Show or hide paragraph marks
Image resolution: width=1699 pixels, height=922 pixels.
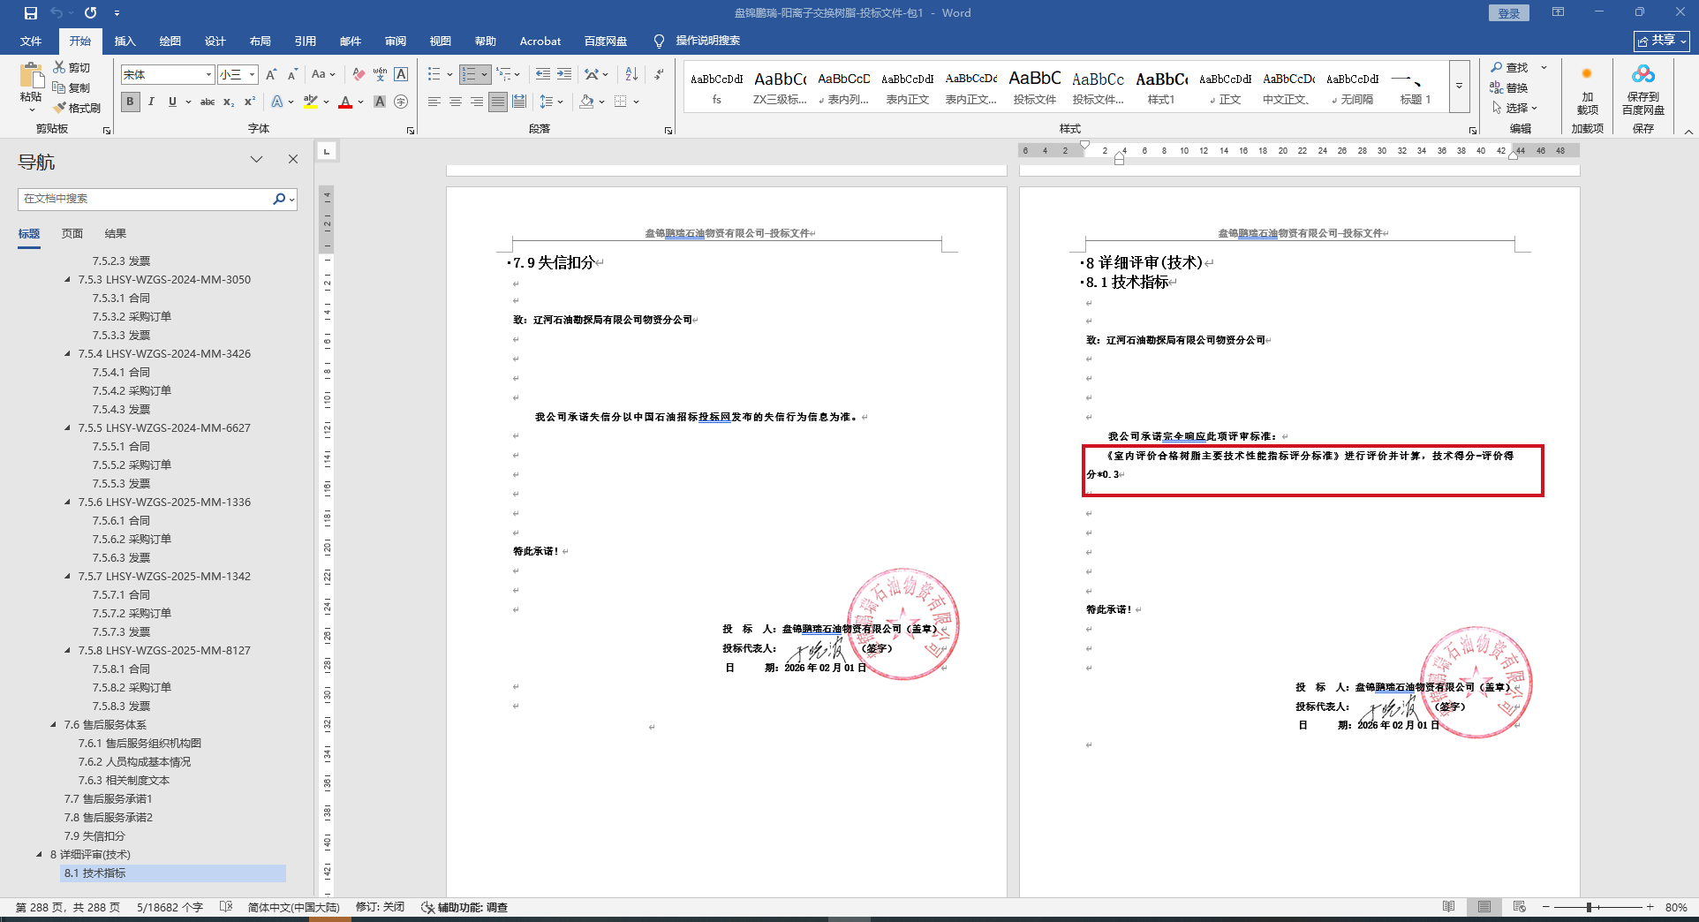[x=659, y=74]
